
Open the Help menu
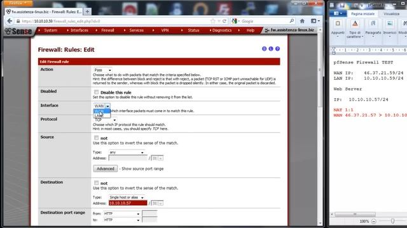pos(251,30)
